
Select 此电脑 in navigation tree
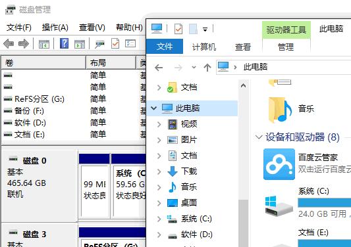[x=188, y=108]
